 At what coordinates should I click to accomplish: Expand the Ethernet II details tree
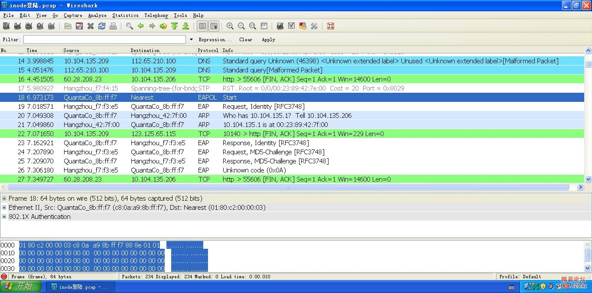click(x=4, y=208)
